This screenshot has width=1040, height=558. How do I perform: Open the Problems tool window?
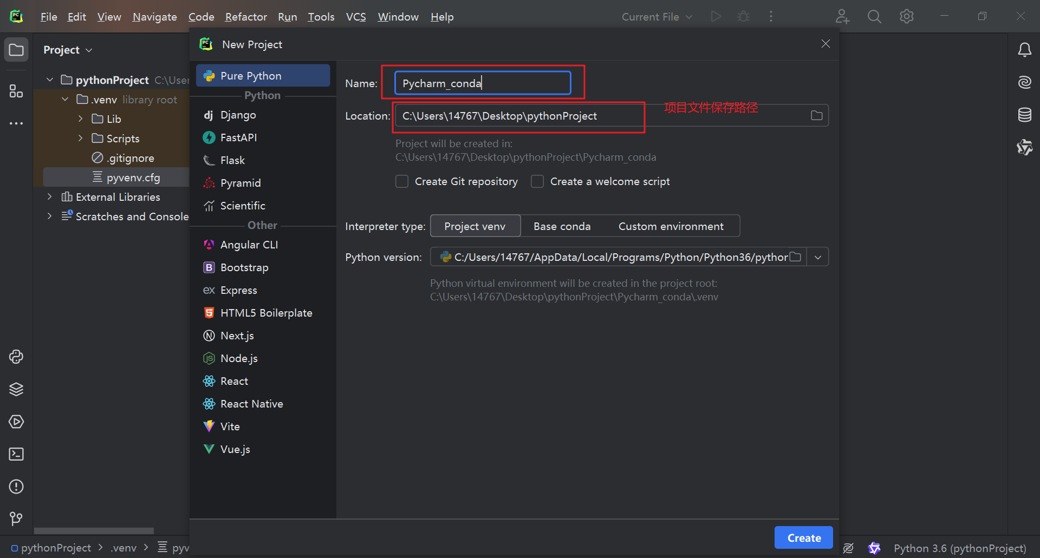tap(16, 487)
